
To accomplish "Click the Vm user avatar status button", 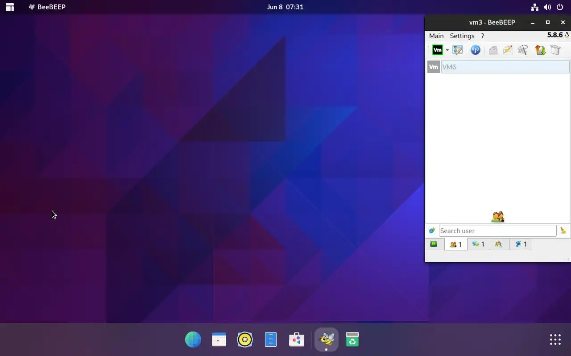I will 438,50.
